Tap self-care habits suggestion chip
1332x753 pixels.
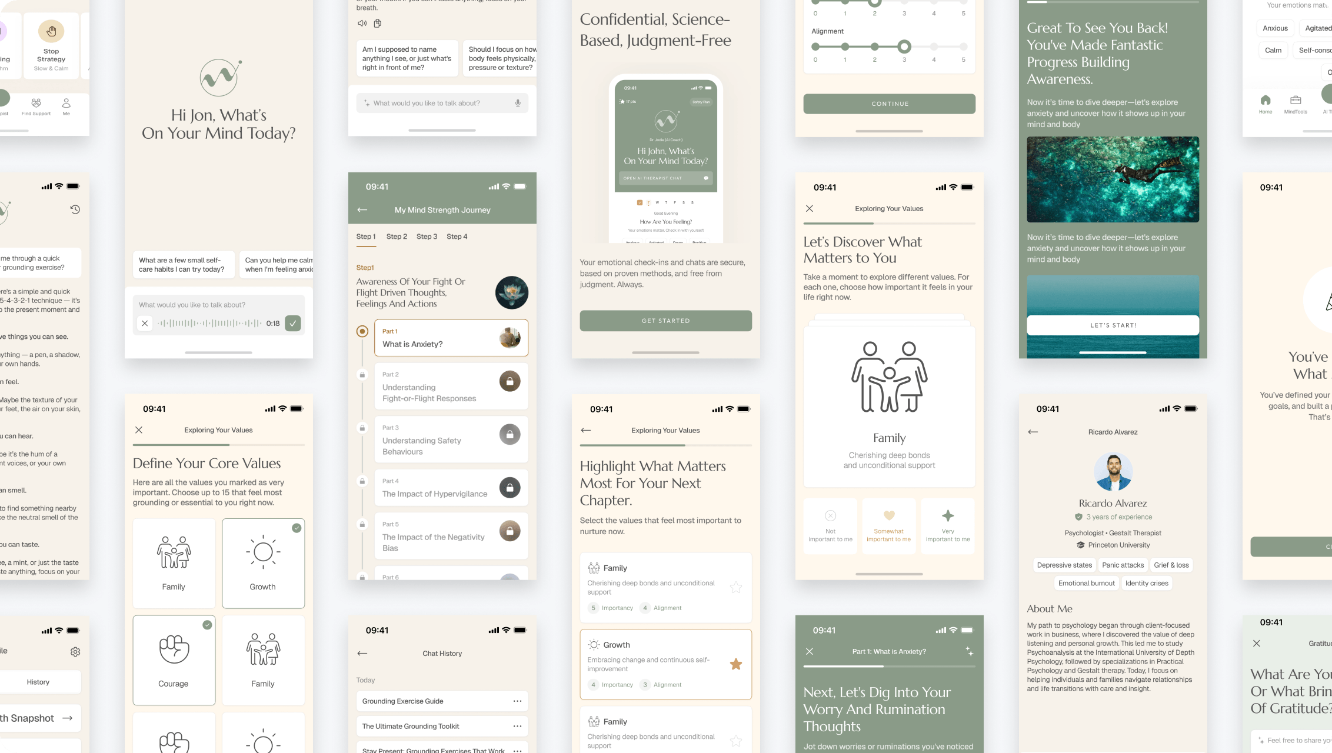click(x=184, y=265)
